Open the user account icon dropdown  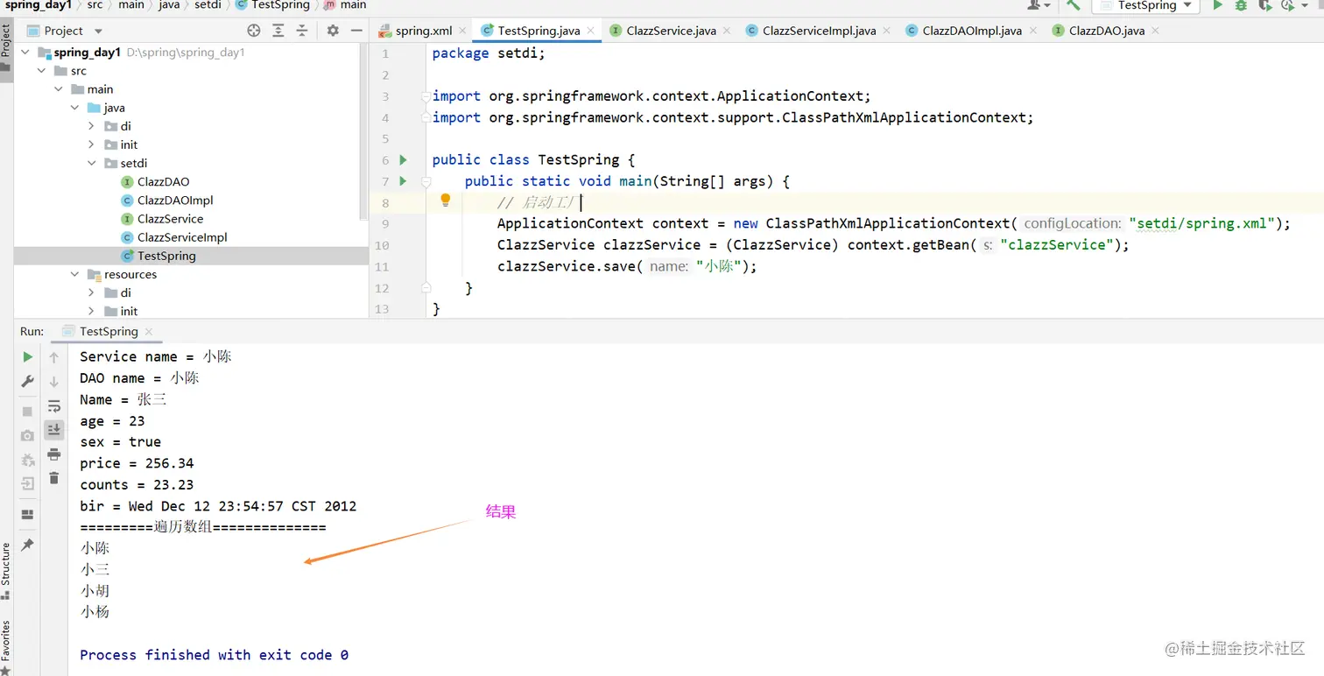click(1039, 5)
